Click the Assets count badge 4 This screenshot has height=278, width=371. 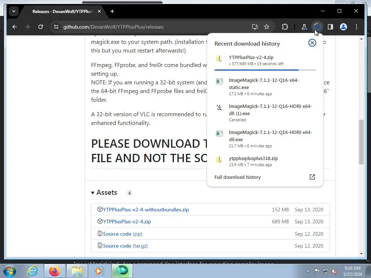point(129,193)
